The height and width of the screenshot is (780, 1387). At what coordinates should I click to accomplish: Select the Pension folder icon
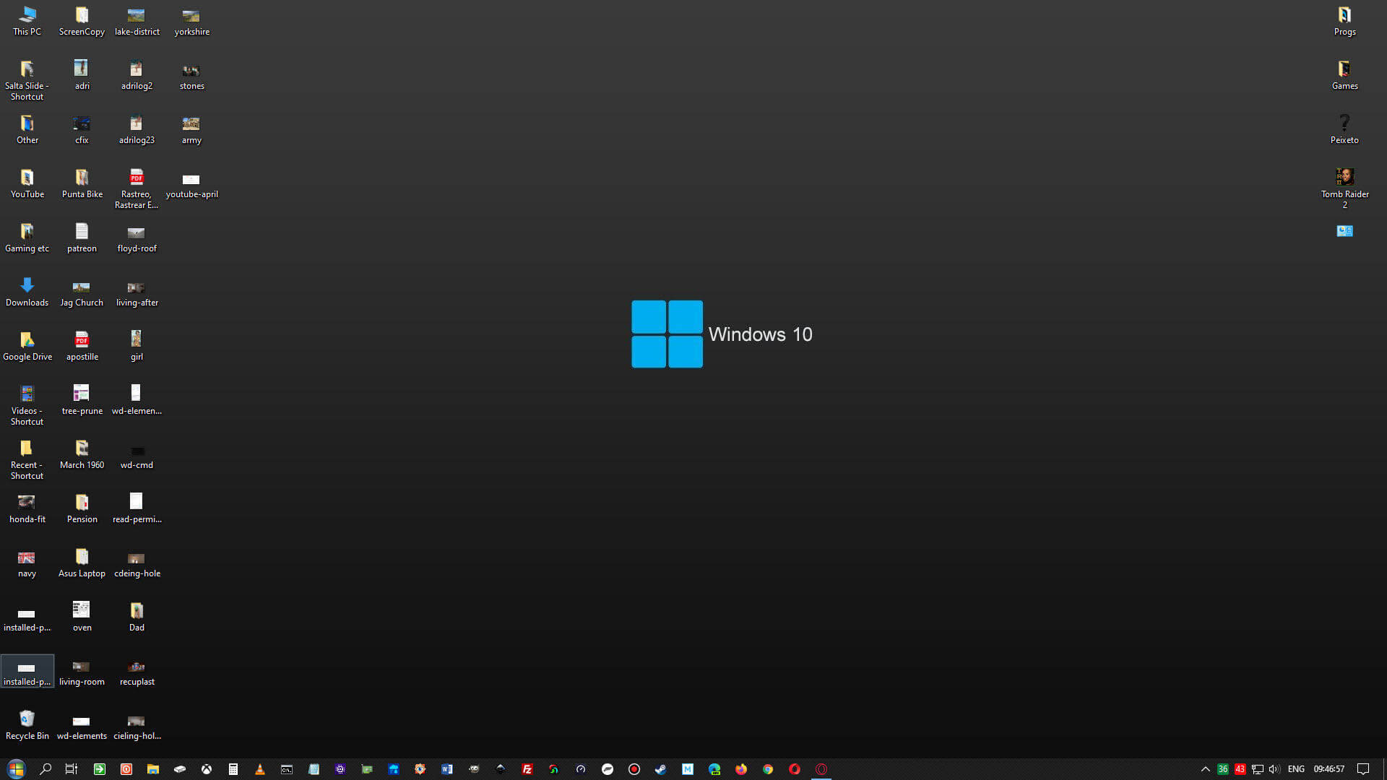pyautogui.click(x=82, y=508)
